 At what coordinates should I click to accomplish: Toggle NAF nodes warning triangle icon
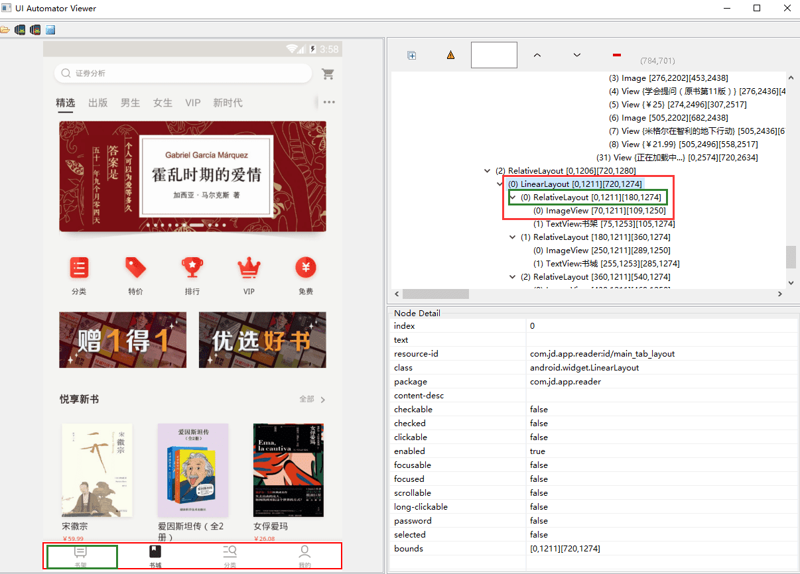click(x=451, y=56)
